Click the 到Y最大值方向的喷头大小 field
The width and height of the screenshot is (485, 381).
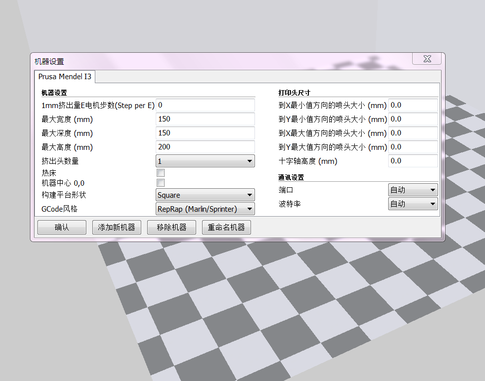coord(413,147)
